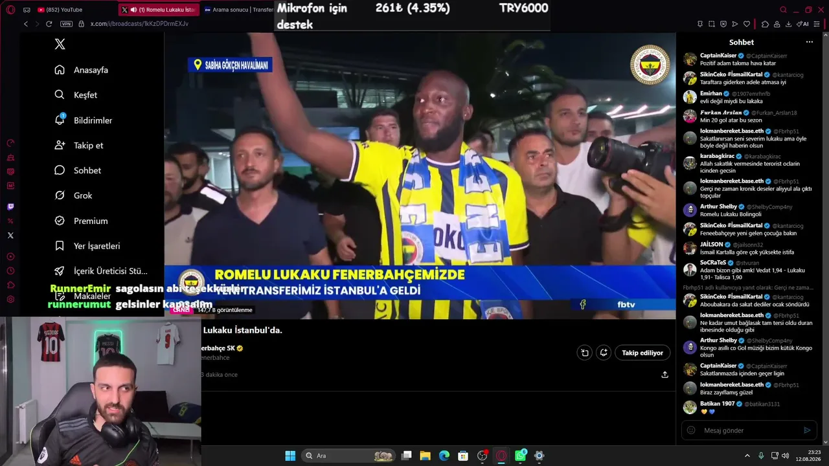Go forward in browser history
Viewport: 829px width, 466px height.
36,24
